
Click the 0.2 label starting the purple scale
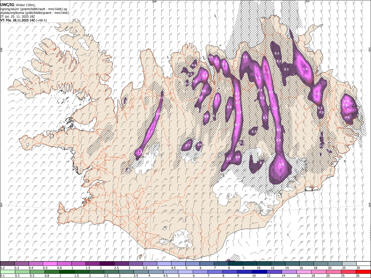pyautogui.click(x=2, y=268)
